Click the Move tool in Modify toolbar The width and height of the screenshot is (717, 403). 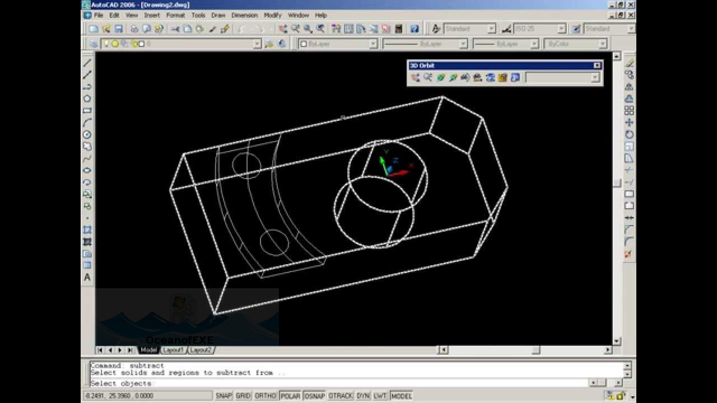pos(630,123)
